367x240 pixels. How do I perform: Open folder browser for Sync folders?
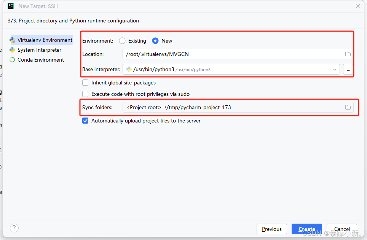coord(348,107)
